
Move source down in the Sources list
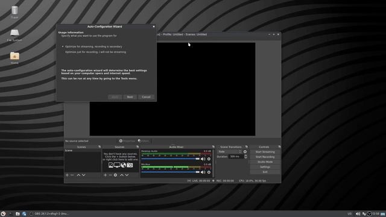127,175
